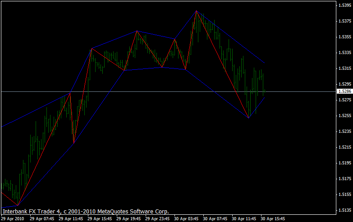The width and height of the screenshot is (353, 222).
Task: Click the 30 Apr 15:45 time label
Action: [273, 219]
